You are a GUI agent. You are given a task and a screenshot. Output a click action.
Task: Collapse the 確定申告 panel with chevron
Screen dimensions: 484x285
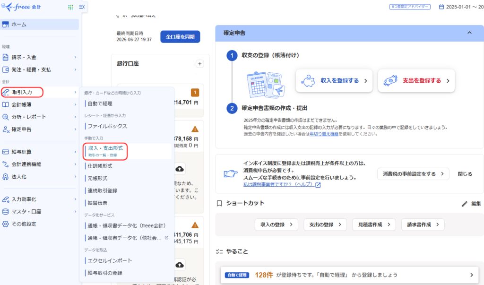[x=469, y=33]
